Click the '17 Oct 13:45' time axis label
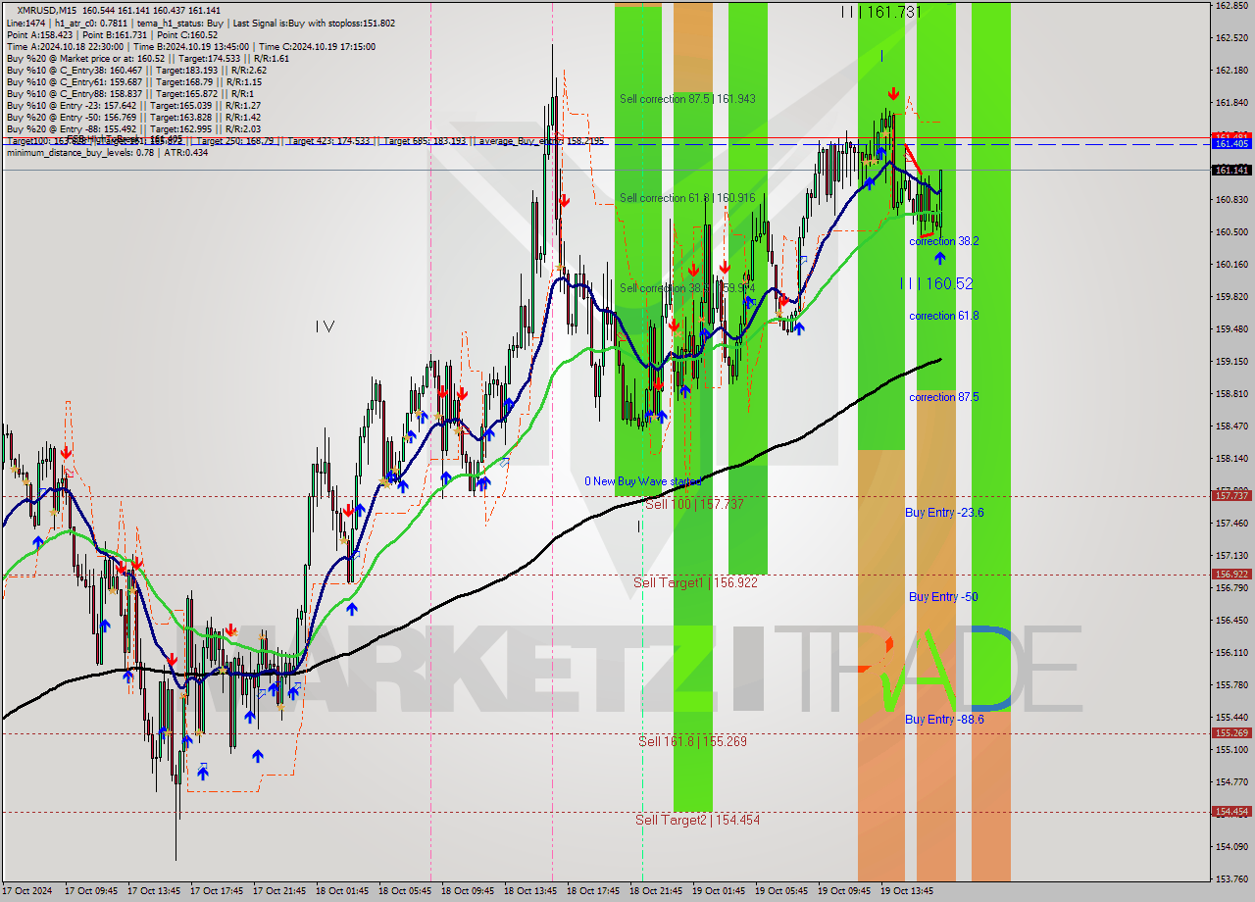 pyautogui.click(x=154, y=891)
